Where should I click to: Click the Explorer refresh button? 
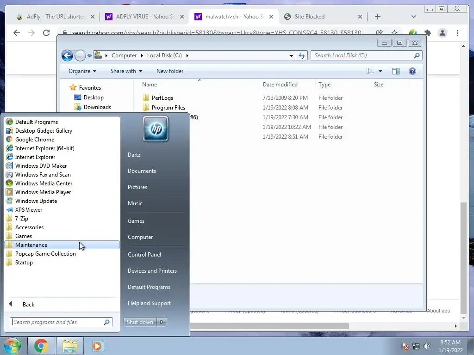(x=302, y=55)
